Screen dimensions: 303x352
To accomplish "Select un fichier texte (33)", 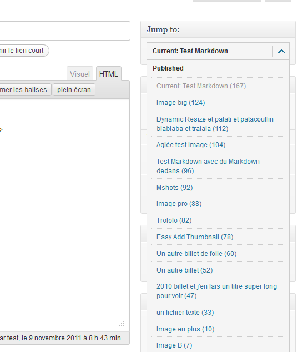I will point(185,312).
